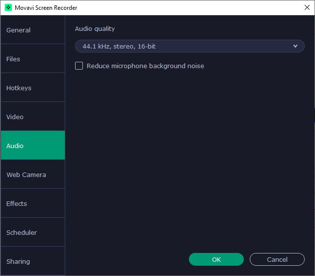315x276 pixels.
Task: Click the Audio quality heading label
Action: click(x=95, y=29)
